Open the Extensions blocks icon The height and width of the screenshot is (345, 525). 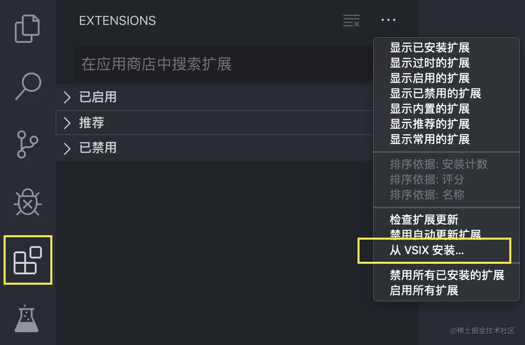(x=28, y=260)
